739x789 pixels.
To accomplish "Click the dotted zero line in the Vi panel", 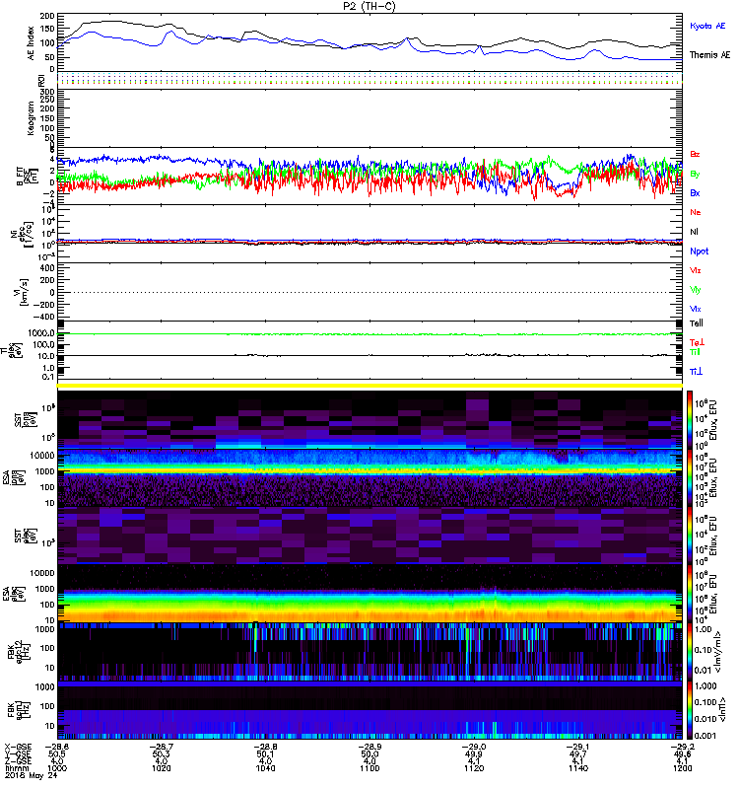I will pyautogui.click(x=370, y=292).
